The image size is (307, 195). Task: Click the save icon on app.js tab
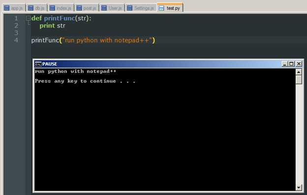(x=7, y=8)
